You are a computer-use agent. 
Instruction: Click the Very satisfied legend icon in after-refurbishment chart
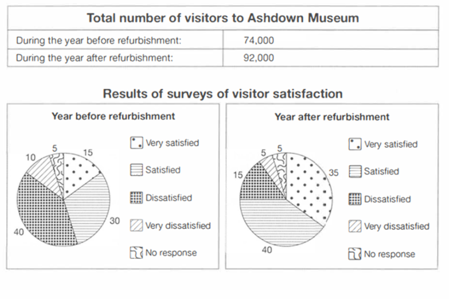tap(355, 144)
